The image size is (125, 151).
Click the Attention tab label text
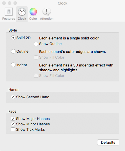tap(47, 19)
